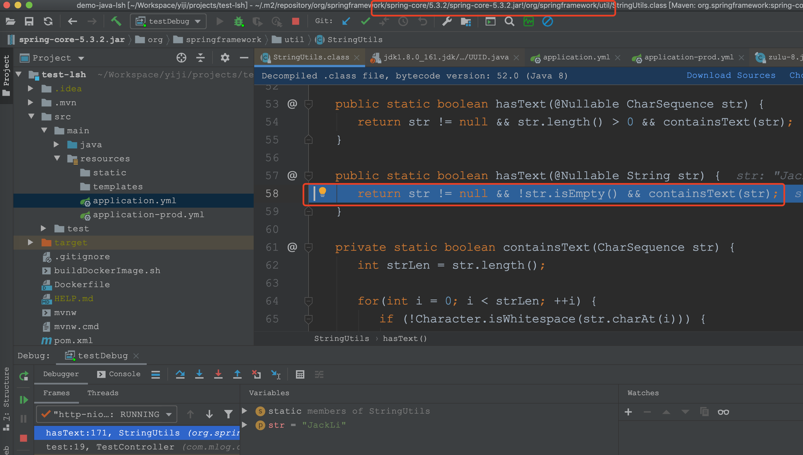
Task: Click Evaluate Expression calculator icon
Action: click(x=300, y=374)
